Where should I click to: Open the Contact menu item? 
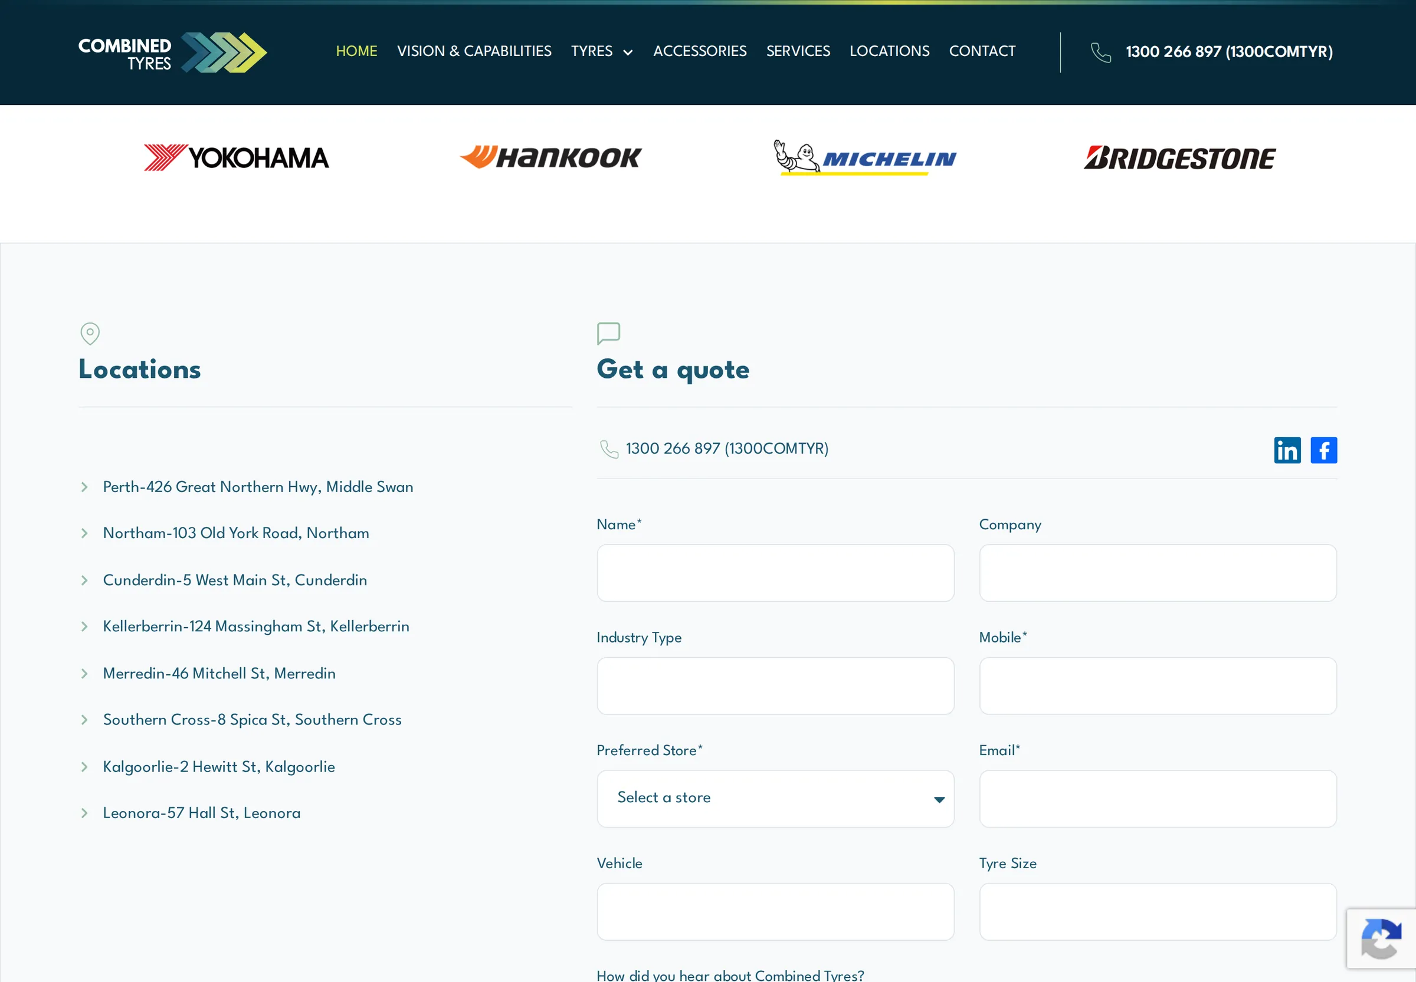click(x=982, y=51)
